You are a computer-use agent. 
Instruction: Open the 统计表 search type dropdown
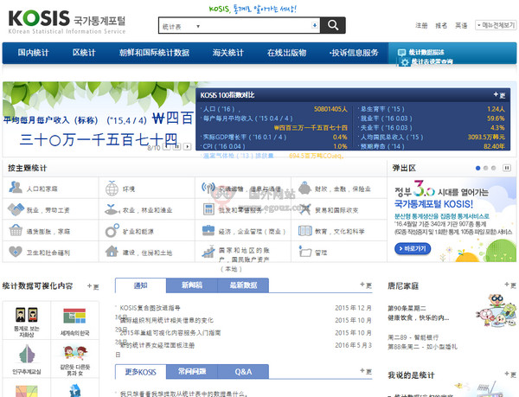click(x=181, y=27)
